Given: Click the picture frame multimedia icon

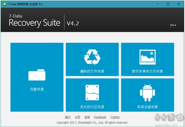Looking at the screenshot, I should tap(147, 57).
